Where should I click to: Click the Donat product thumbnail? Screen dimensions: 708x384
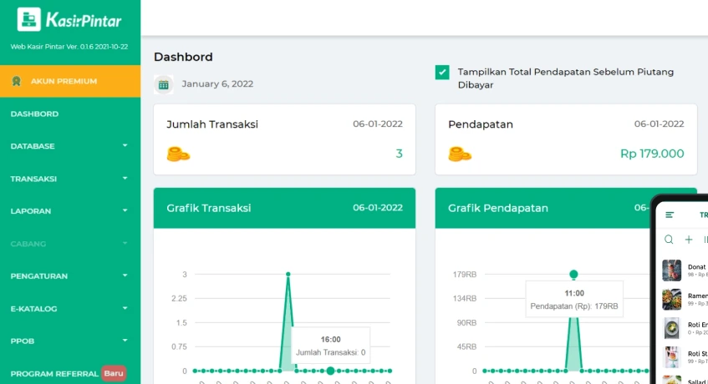pyautogui.click(x=672, y=270)
